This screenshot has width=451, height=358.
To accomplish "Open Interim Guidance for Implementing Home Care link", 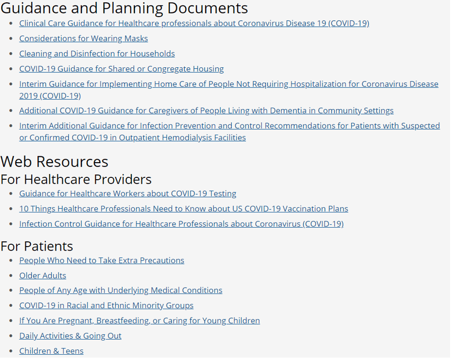I will click(x=229, y=84).
